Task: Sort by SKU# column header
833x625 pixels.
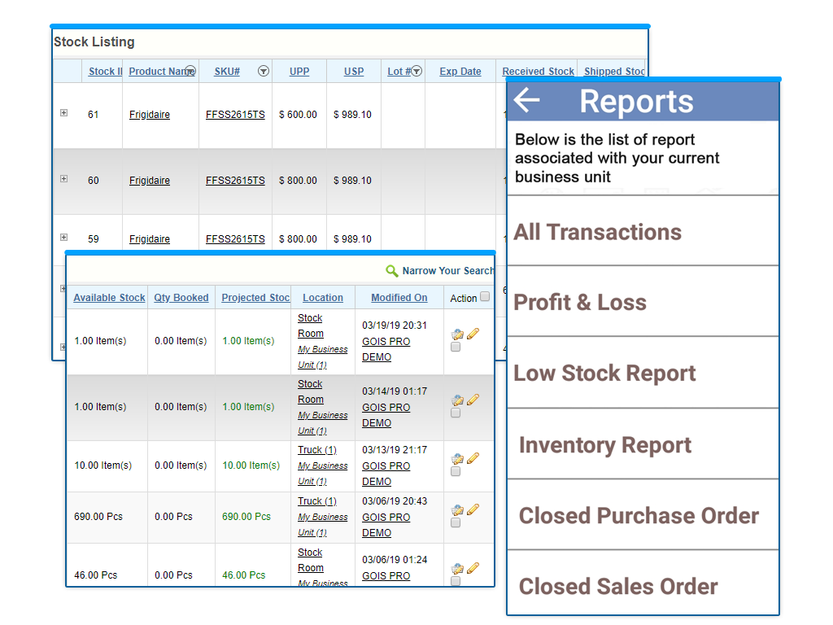Action: (227, 72)
